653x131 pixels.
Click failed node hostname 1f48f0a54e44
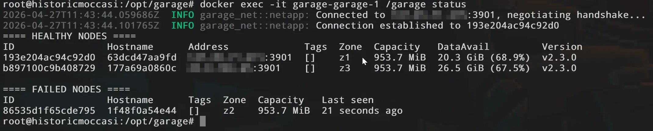pos(142,111)
